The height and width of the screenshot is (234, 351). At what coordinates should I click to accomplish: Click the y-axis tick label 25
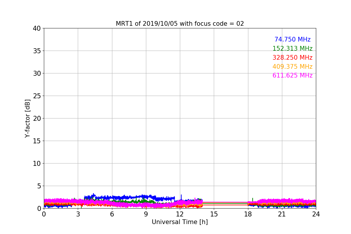pyautogui.click(x=37, y=96)
